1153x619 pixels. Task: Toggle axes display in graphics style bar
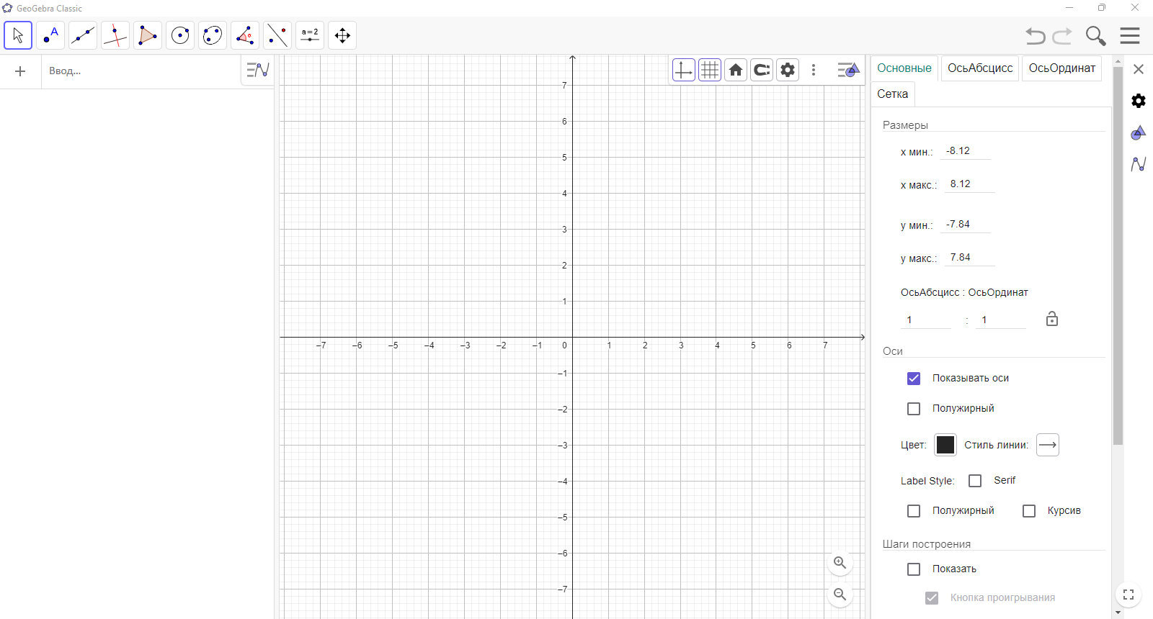coord(683,70)
